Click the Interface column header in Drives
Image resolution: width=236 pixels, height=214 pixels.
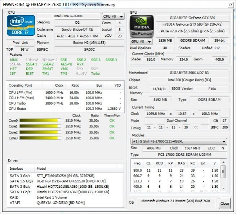(x=21, y=168)
